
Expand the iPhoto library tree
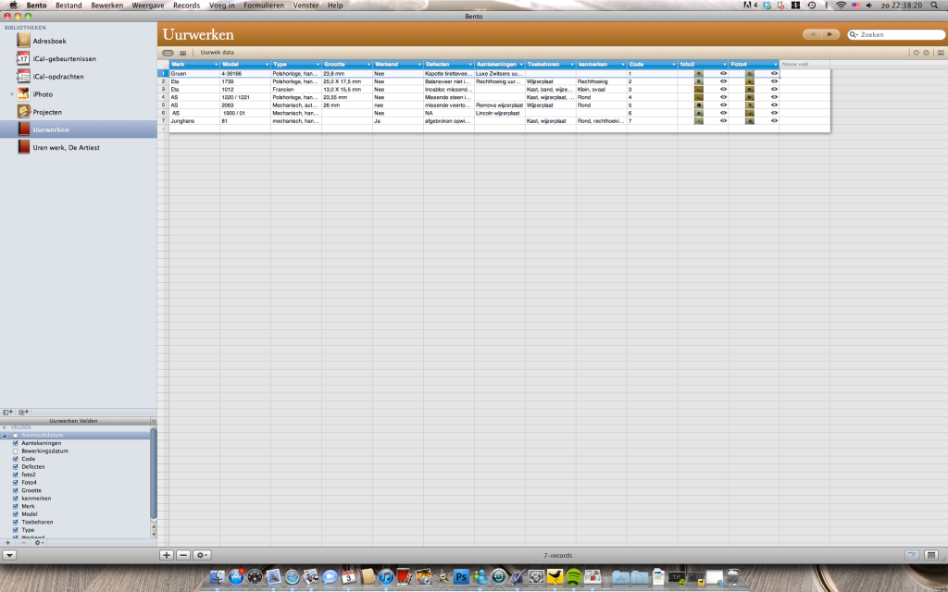click(x=12, y=94)
